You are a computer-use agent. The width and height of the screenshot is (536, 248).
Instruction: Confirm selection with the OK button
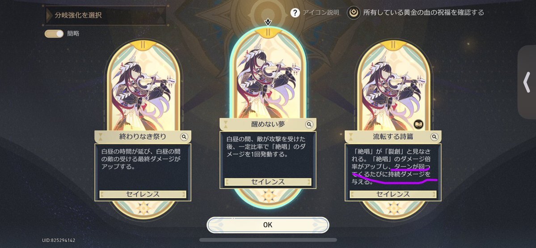click(268, 225)
